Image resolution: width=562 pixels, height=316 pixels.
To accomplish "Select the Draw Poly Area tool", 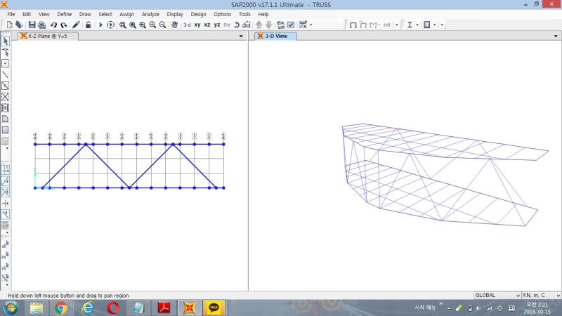I will 6,119.
